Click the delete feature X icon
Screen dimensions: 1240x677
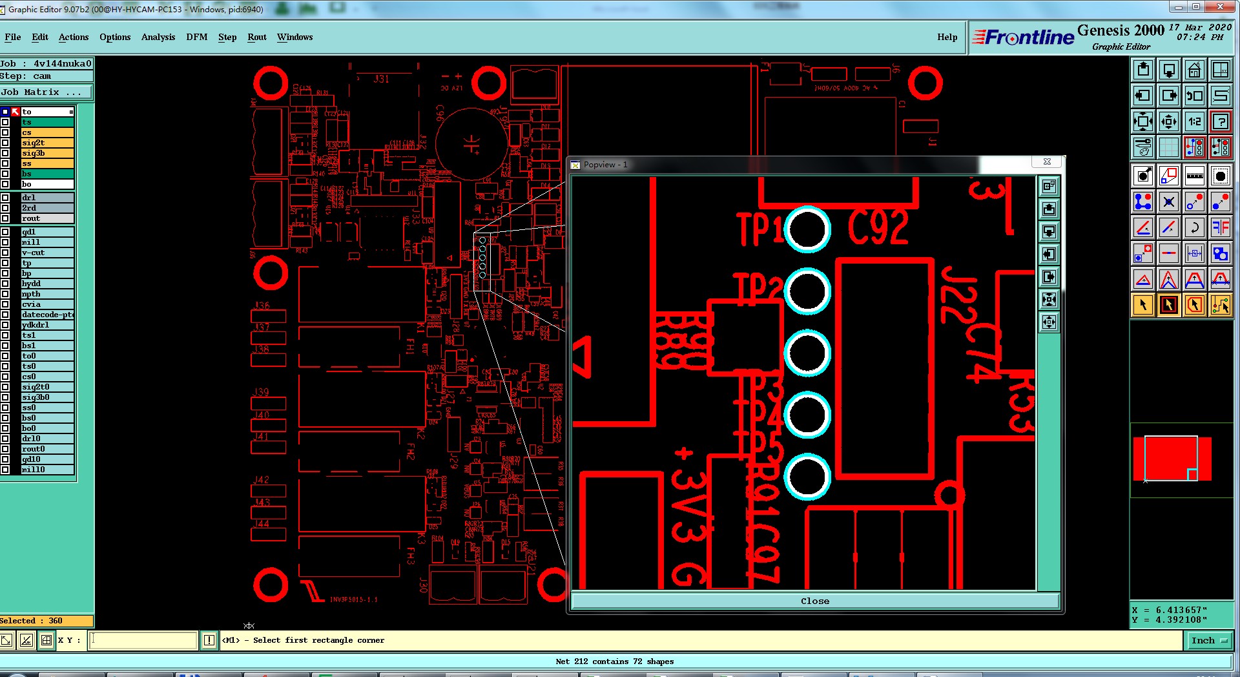click(1168, 202)
